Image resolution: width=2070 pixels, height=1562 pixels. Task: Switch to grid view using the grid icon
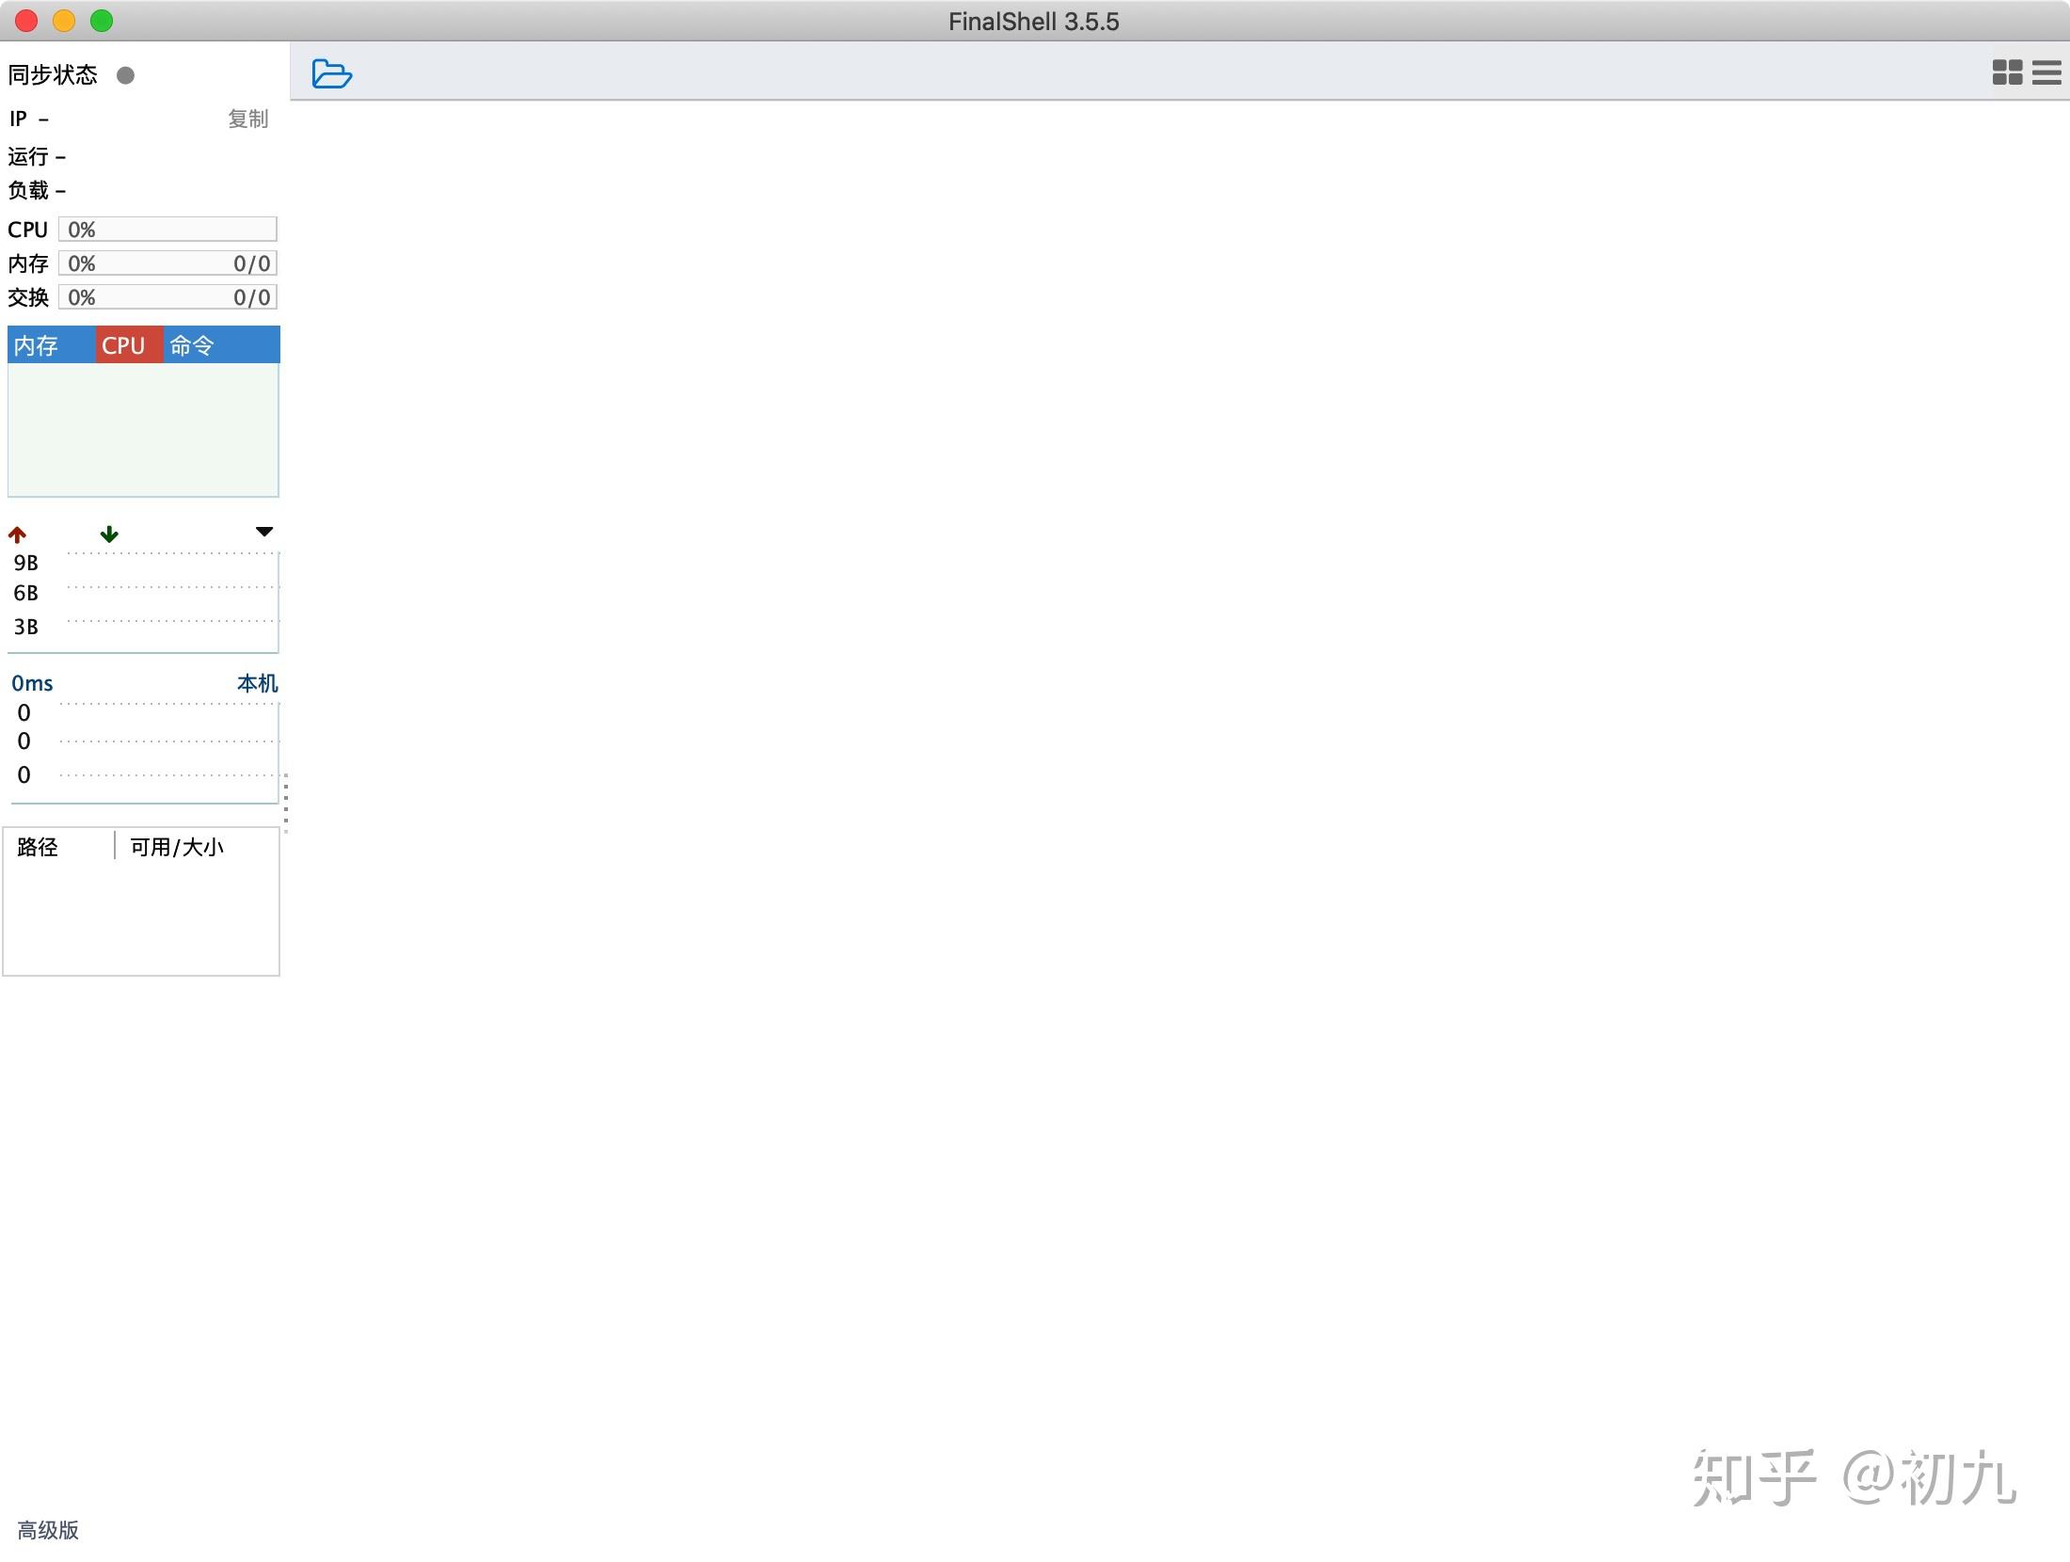tap(2007, 72)
